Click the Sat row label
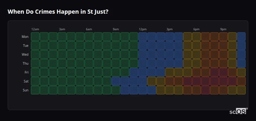The image size is (256, 121). tap(26, 82)
